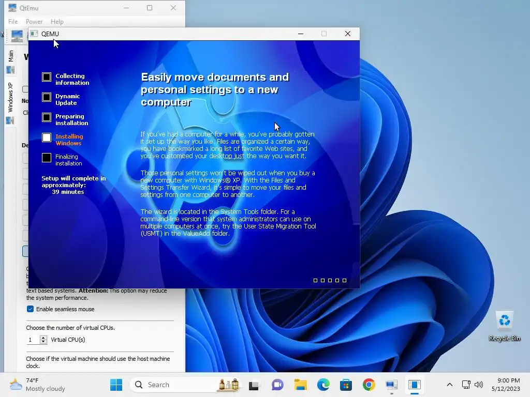Click the first slide indicator square
This screenshot has width=530, height=397.
coord(315,281)
